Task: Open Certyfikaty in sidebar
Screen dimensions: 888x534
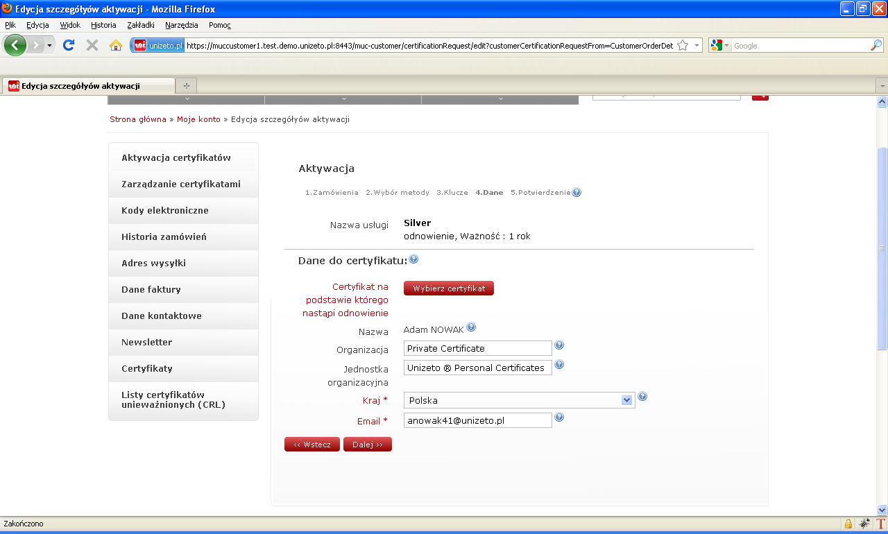Action: coord(183,368)
